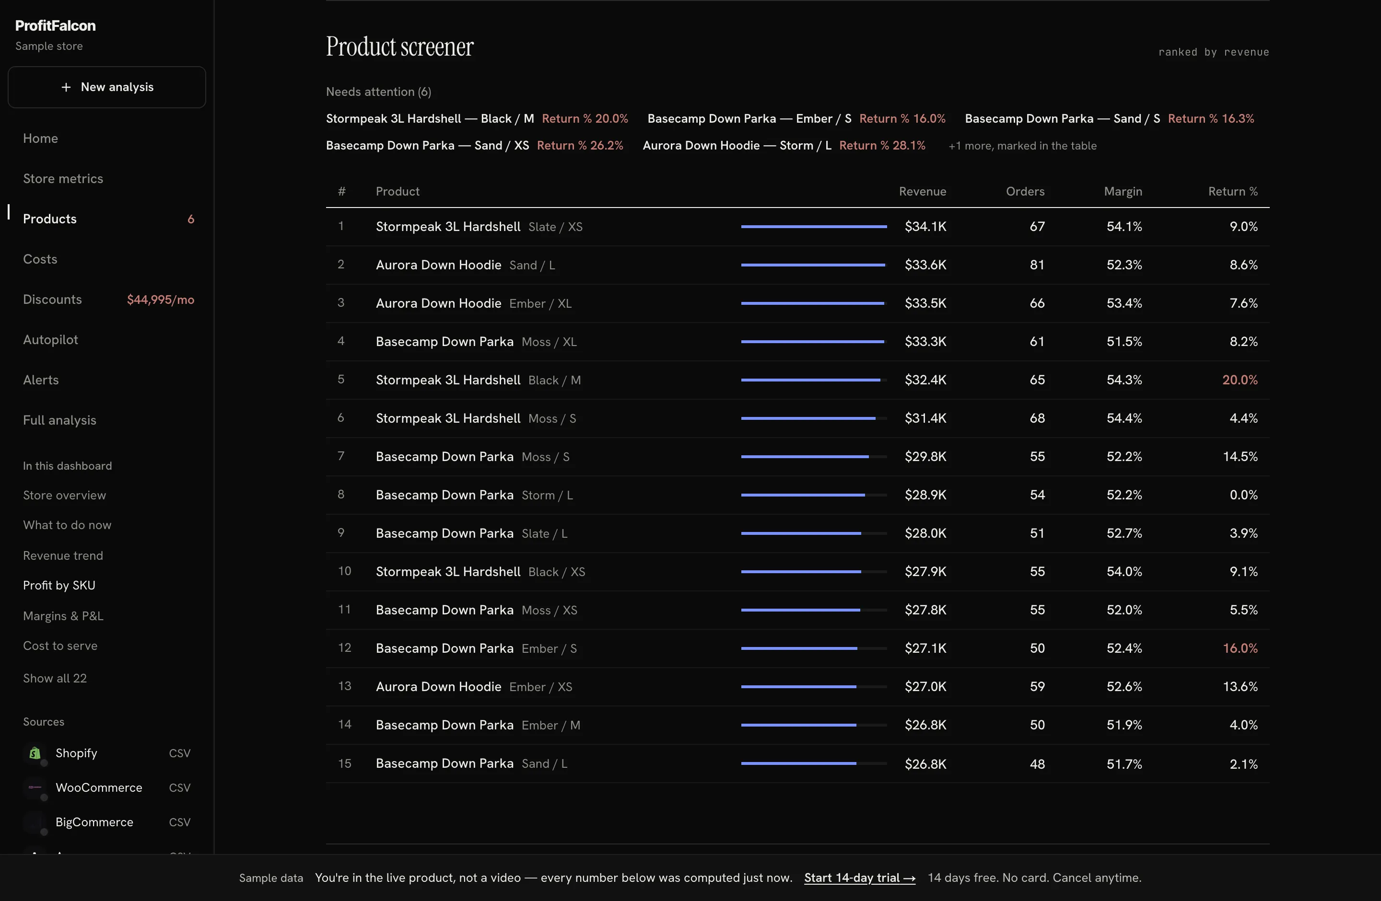Click the revenue bar for $27.0K row
Screen dimensions: 1381x901
point(814,686)
